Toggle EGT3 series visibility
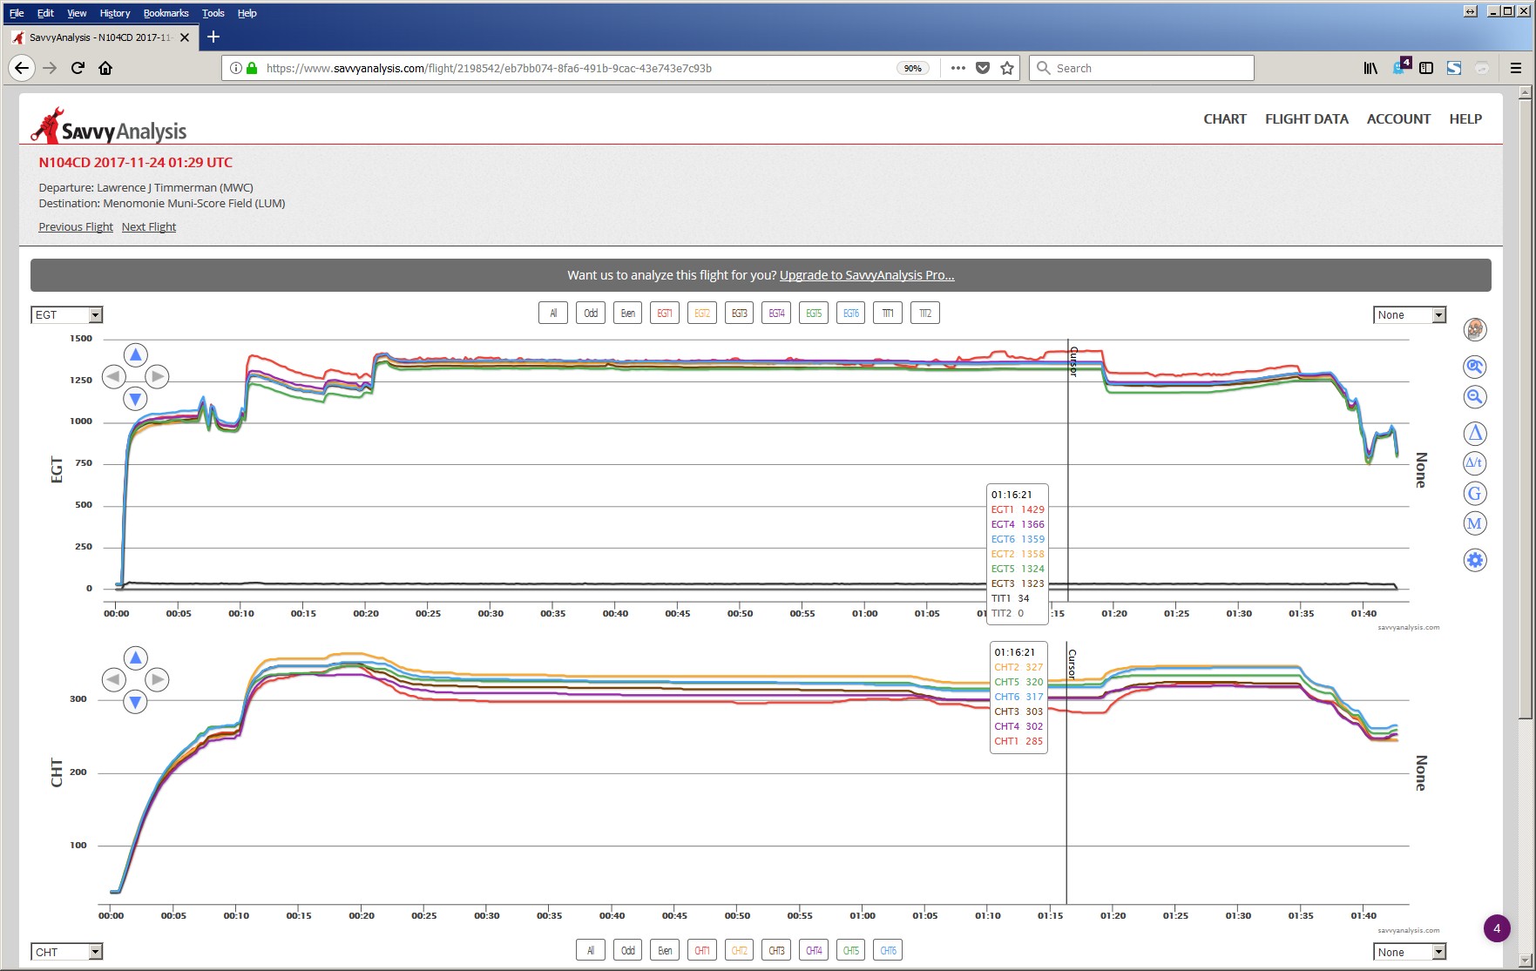The height and width of the screenshot is (971, 1536). click(739, 314)
